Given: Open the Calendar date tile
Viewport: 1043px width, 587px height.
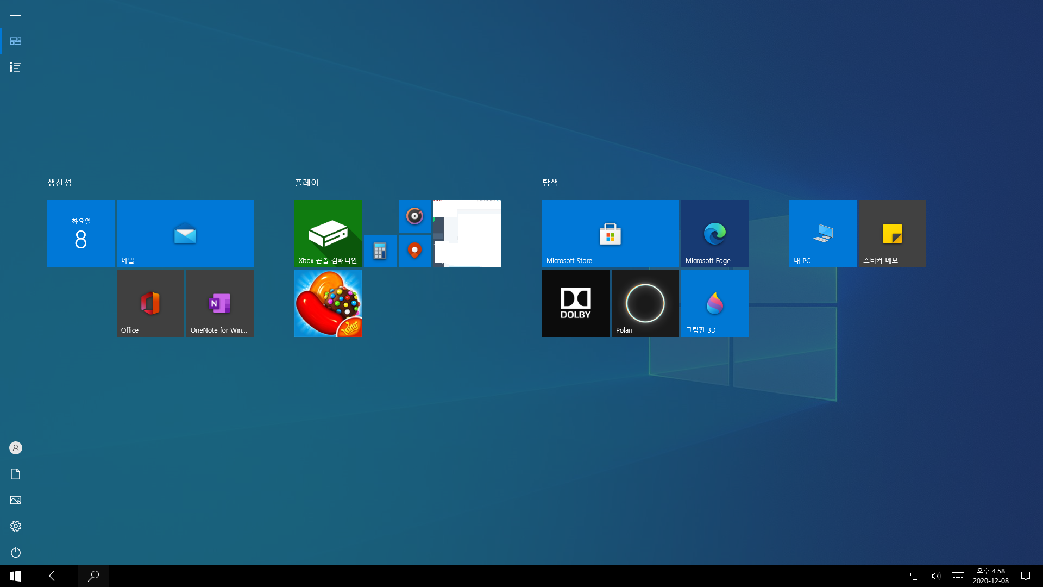Looking at the screenshot, I should [81, 234].
